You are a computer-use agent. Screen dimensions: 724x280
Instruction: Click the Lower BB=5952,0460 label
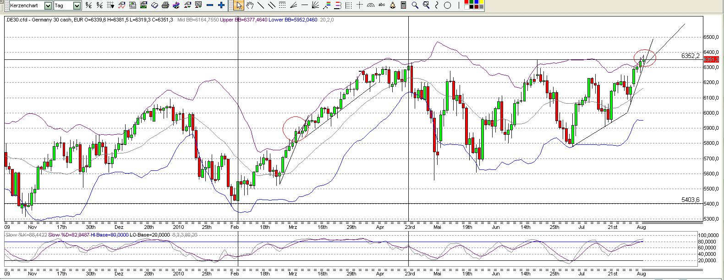point(293,20)
